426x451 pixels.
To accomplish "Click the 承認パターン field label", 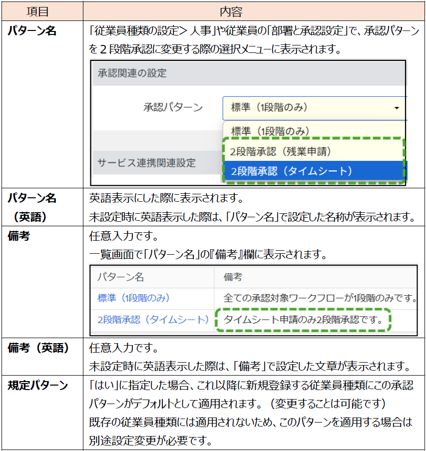I will pos(173,108).
